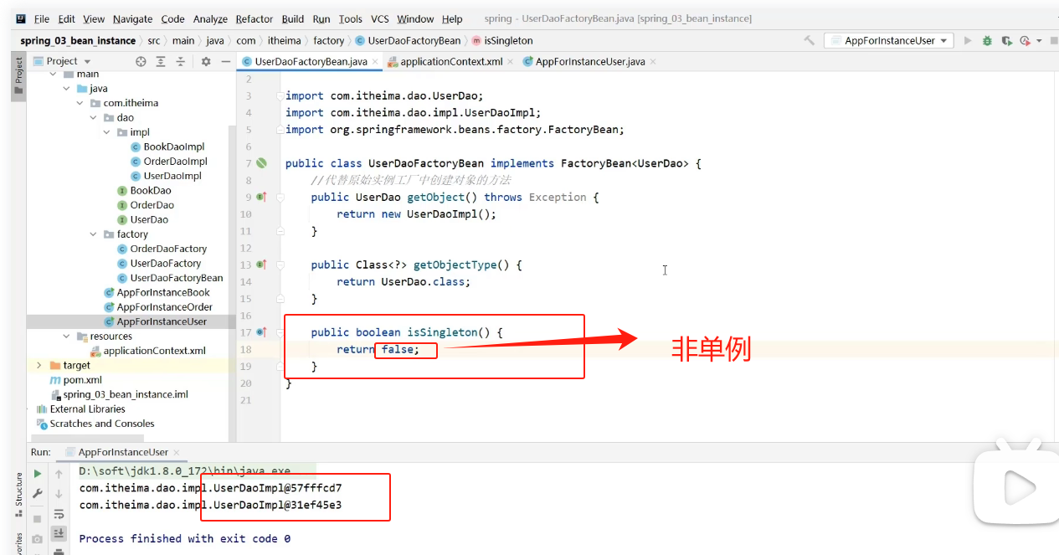Image resolution: width=1059 pixels, height=555 pixels.
Task: Open the File menu
Action: pos(42,18)
